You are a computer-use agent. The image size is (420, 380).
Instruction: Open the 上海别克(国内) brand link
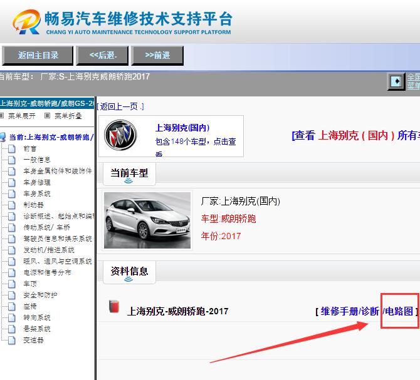pos(182,128)
